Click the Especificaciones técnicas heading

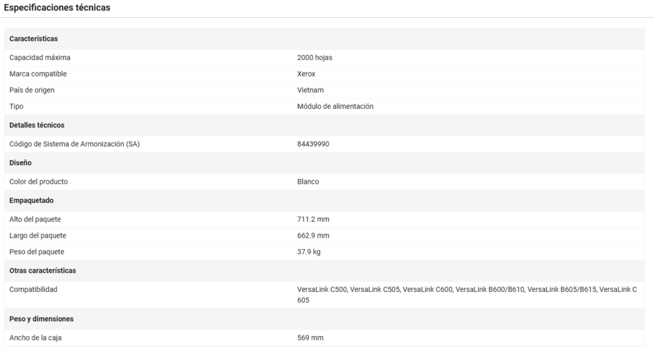(x=57, y=8)
